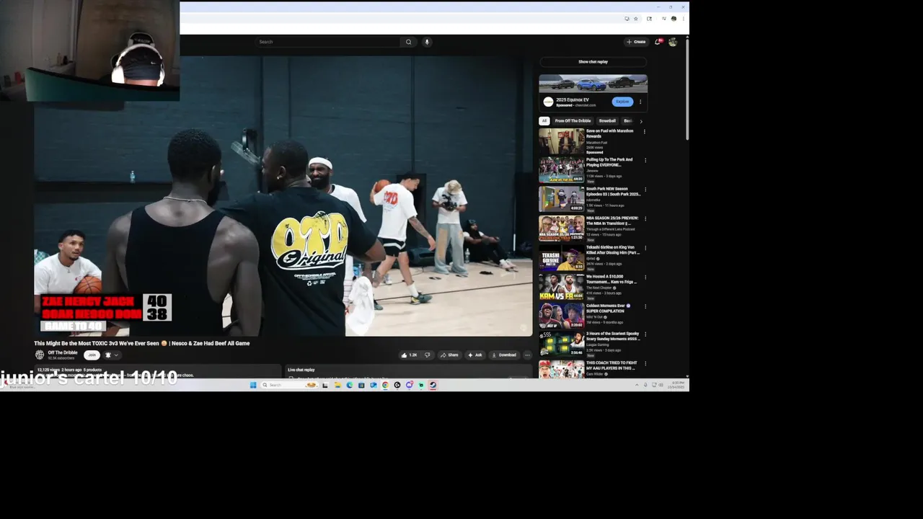Open menu for NBA SEASON 25/26 PREVIEW video

tap(645, 218)
